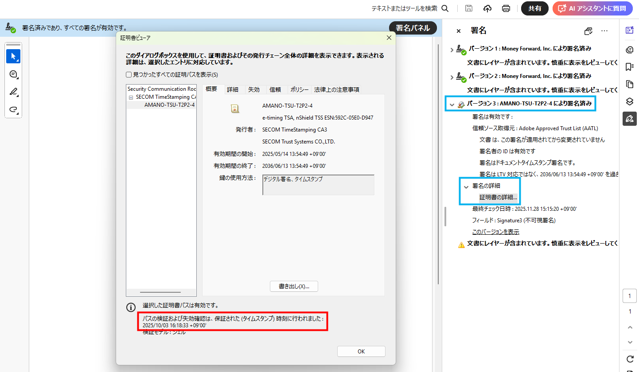Collapse the 署名の詳細 section
The height and width of the screenshot is (372, 639).
tap(466, 187)
